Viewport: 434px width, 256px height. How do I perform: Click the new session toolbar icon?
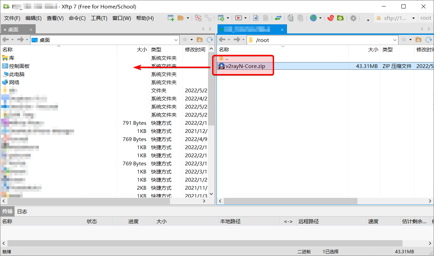(171, 18)
